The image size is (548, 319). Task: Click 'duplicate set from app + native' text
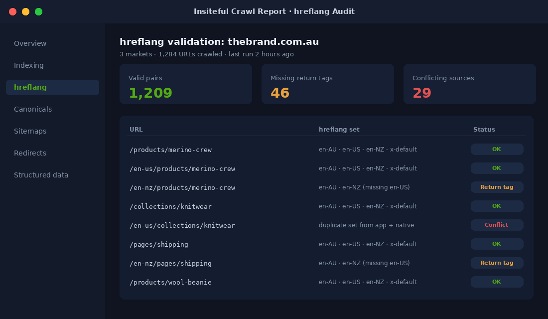click(366, 225)
